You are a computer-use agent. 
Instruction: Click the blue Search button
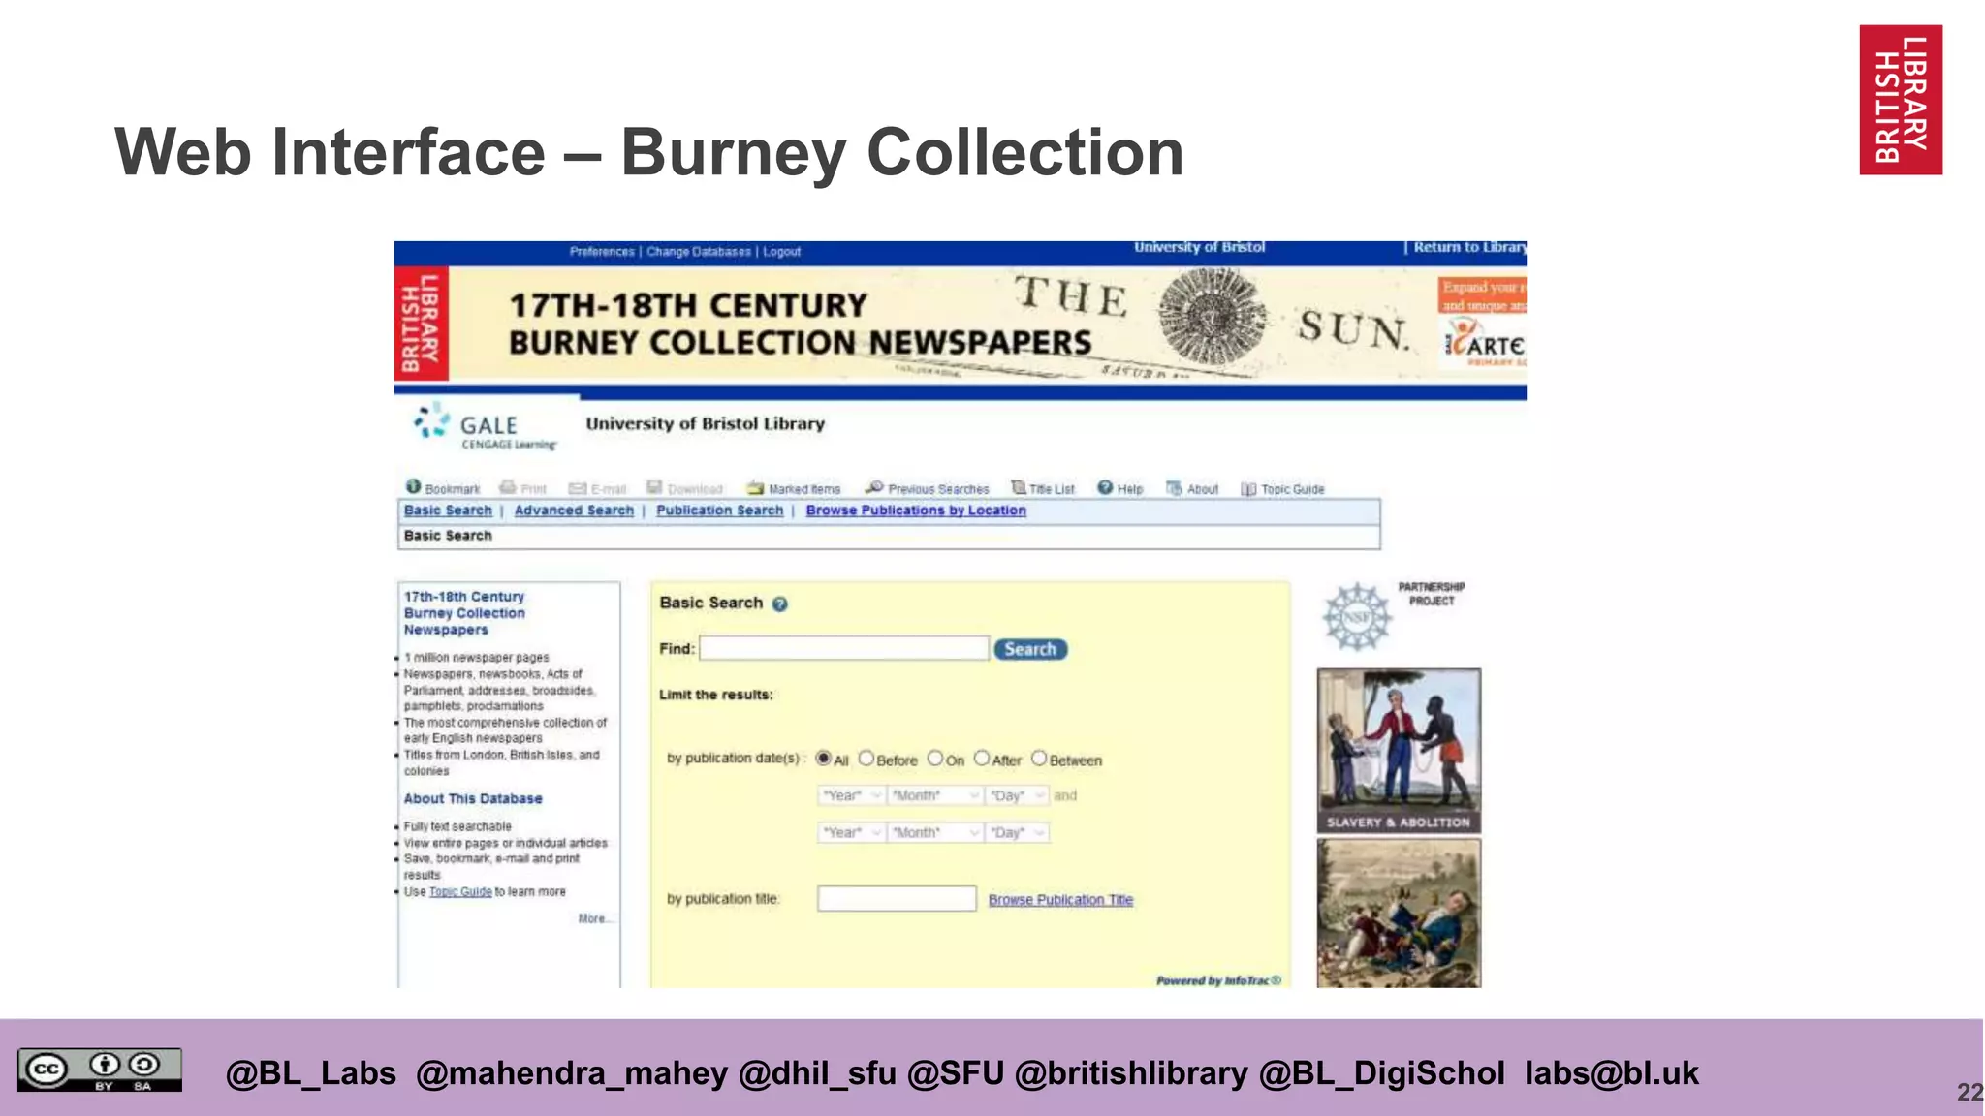click(1030, 649)
